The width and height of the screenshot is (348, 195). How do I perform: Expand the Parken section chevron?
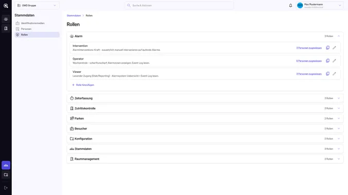tap(339, 119)
